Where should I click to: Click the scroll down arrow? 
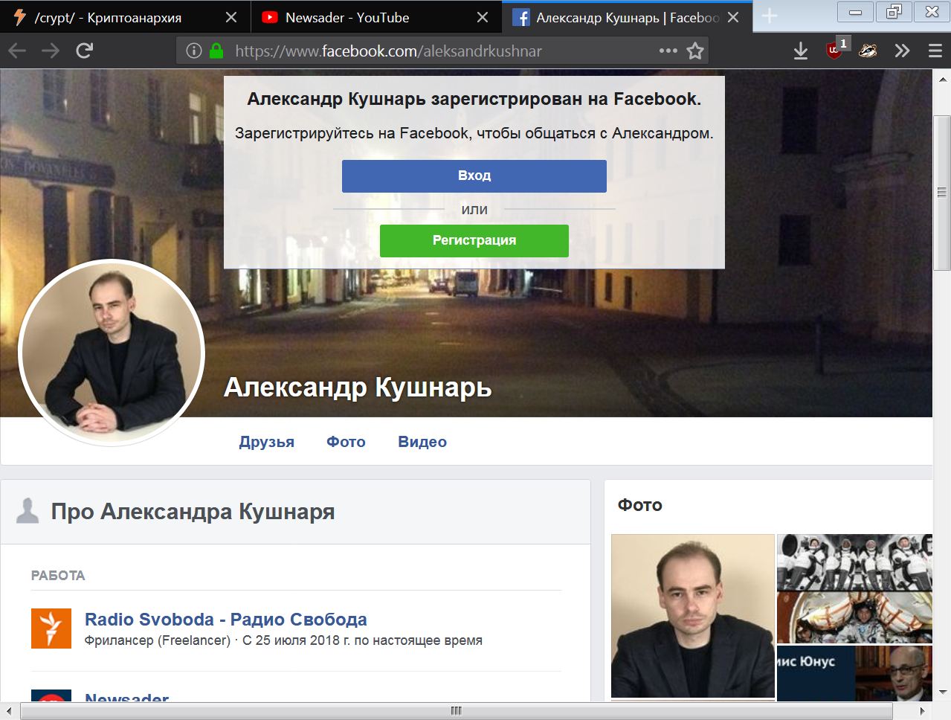click(x=942, y=692)
